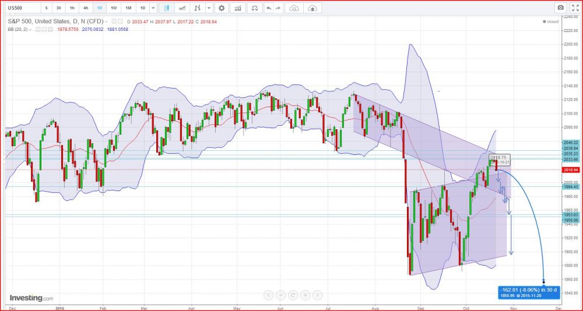Image resolution: width=583 pixels, height=311 pixels.
Task: Select the highlighted 1D interval
Action: pyautogui.click(x=99, y=8)
